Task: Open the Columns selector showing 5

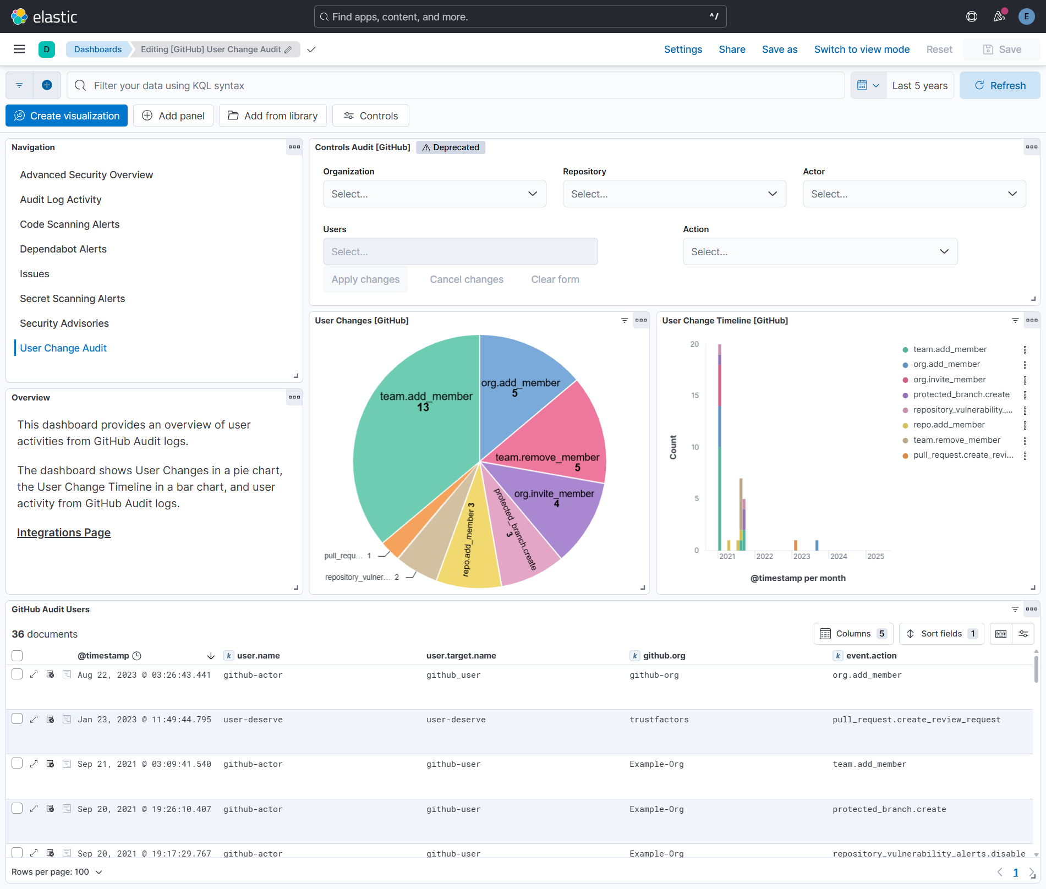Action: click(853, 634)
